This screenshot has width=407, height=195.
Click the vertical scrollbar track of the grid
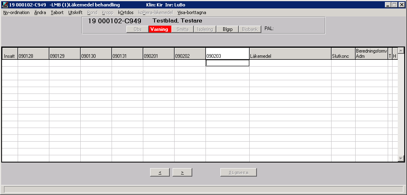pyautogui.click(x=401, y=104)
